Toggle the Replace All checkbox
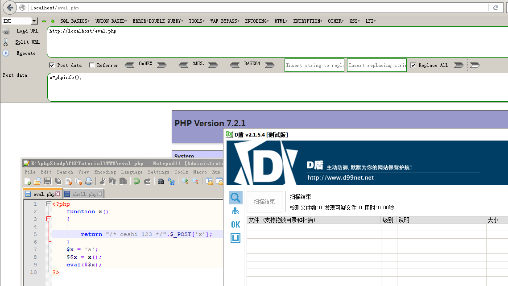This screenshot has width=508, height=286. [x=413, y=65]
